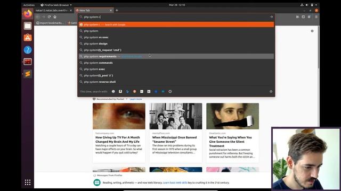This screenshot has width=341, height=191.
Task: Choose suggestion 'php system reverse shell'
Action: tap(176, 82)
